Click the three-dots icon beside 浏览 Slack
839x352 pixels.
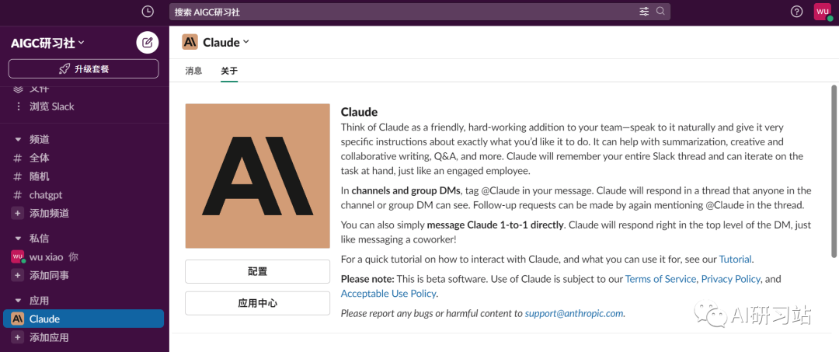(19, 106)
